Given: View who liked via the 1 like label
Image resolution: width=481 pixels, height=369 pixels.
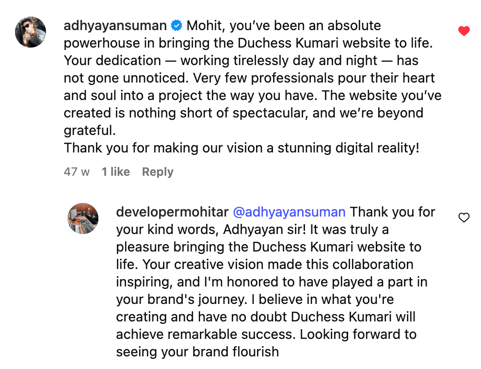Looking at the screenshot, I should click(x=115, y=171).
